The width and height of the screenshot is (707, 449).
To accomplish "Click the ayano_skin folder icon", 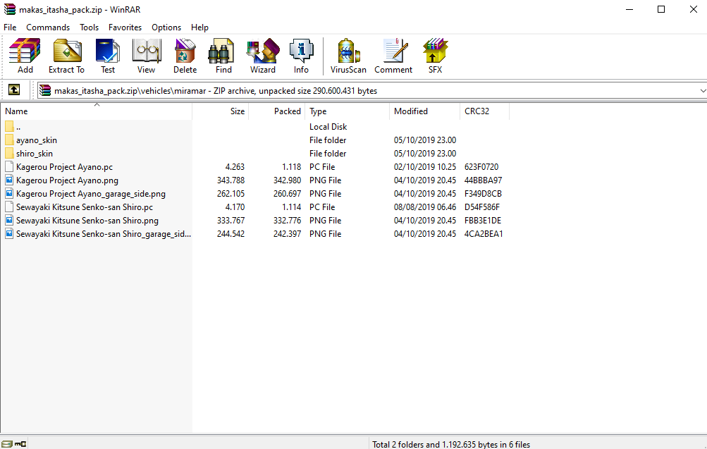I will point(9,140).
